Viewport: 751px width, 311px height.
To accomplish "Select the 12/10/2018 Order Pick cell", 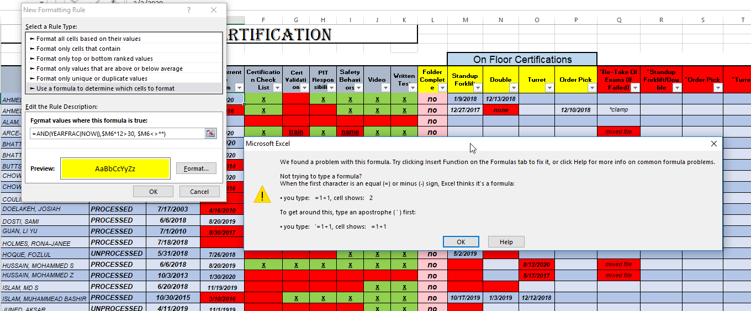I will tap(575, 110).
